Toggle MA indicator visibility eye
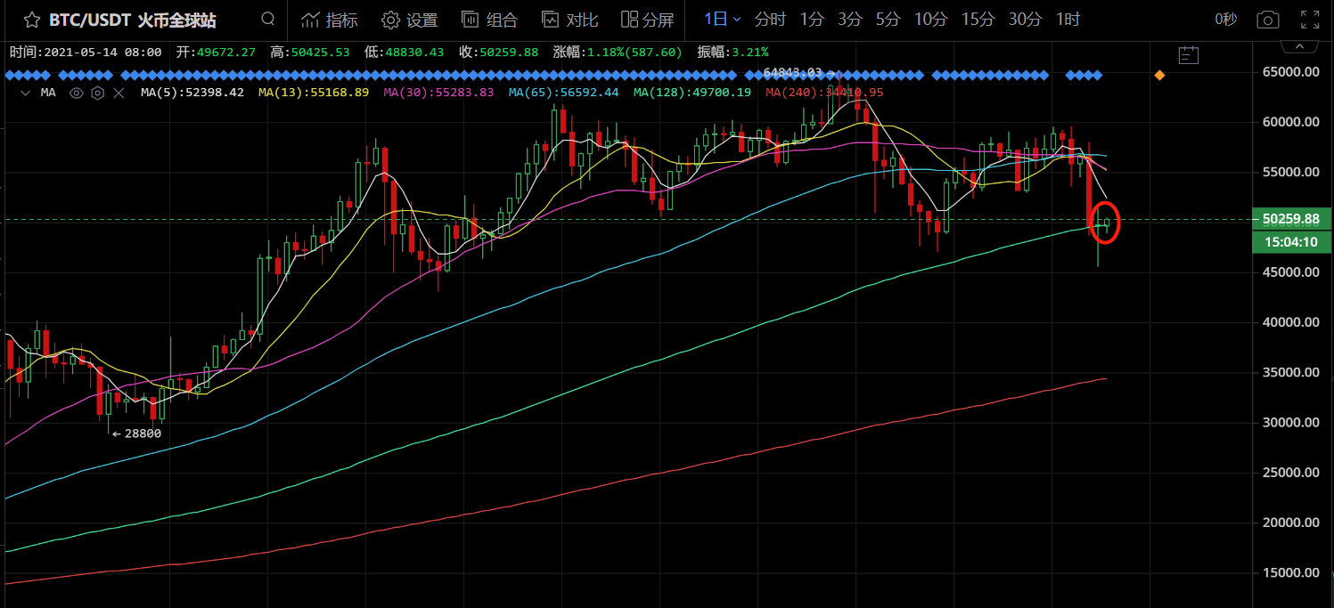The width and height of the screenshot is (1334, 608). click(77, 93)
